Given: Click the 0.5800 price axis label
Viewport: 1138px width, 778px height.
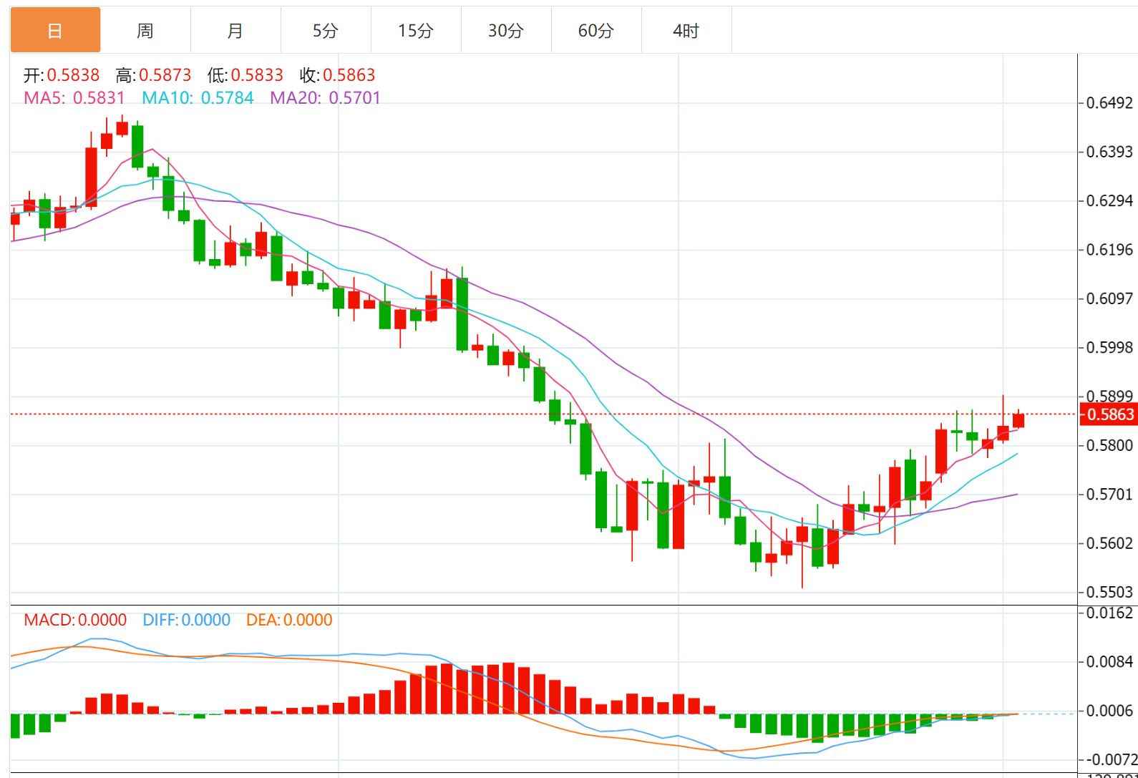Looking at the screenshot, I should pyautogui.click(x=1109, y=445).
